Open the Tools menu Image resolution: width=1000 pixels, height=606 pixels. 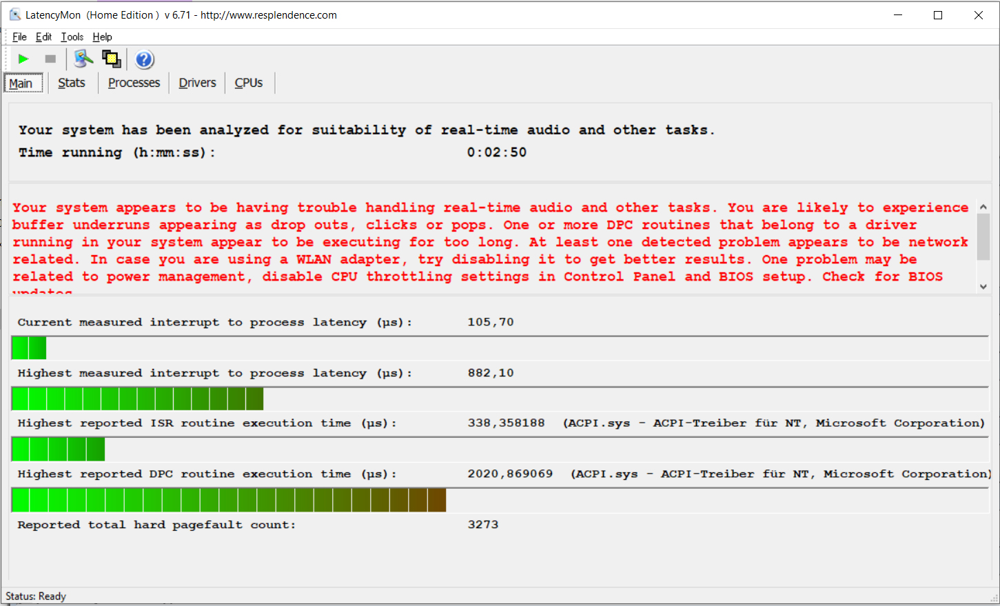pos(72,37)
